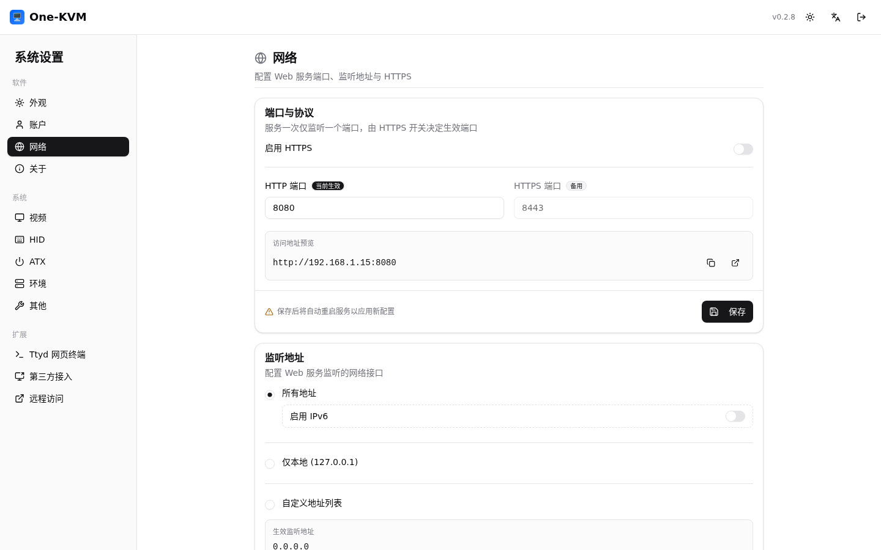881x550 pixels.
Task: Open Ttyd 网页终端 extension
Action: coord(69,354)
